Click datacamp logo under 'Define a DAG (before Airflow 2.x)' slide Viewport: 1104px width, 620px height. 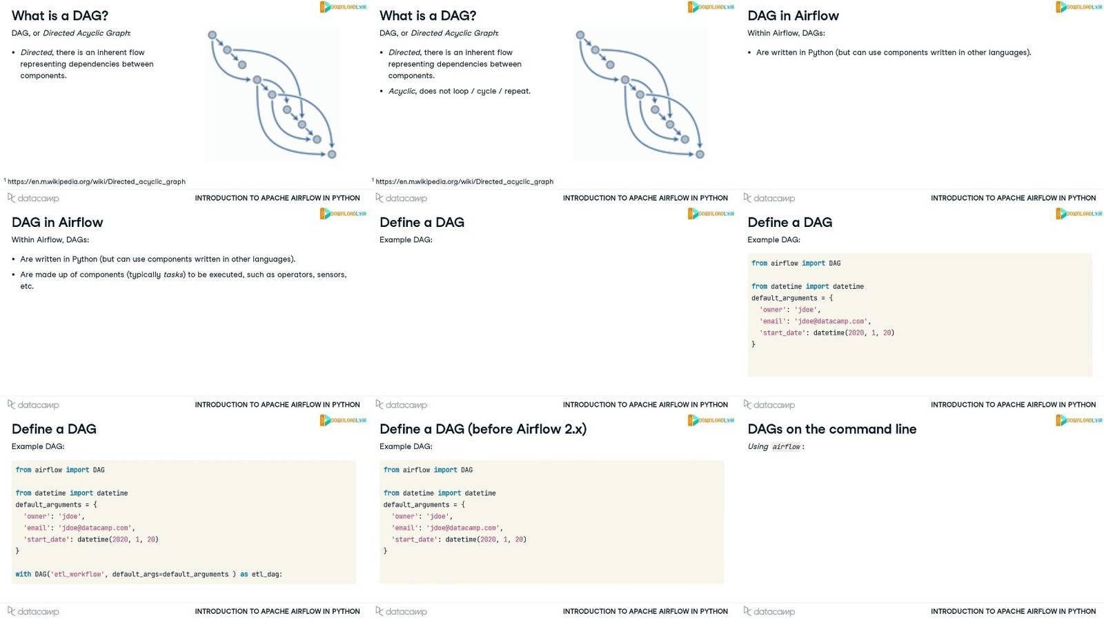(x=401, y=611)
